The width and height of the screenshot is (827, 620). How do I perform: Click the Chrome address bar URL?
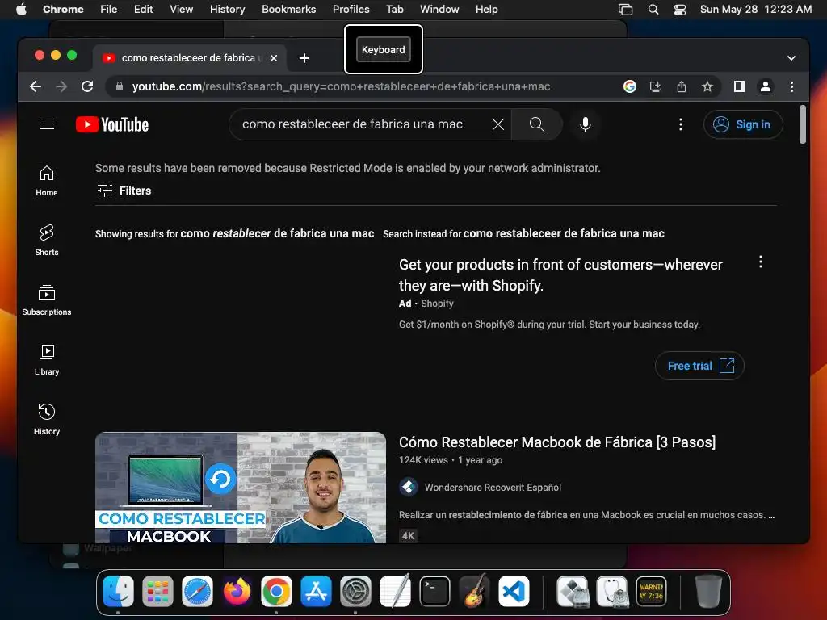pyautogui.click(x=341, y=86)
